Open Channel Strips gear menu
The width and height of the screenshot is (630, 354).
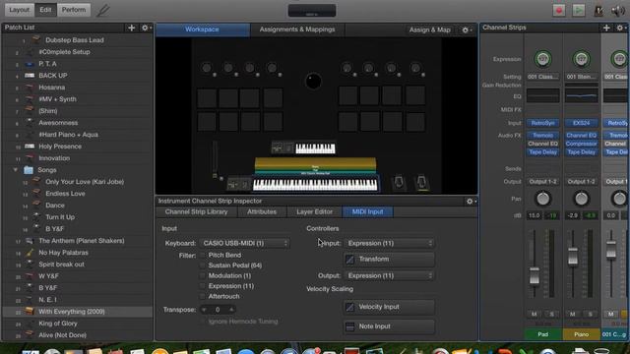click(621, 28)
